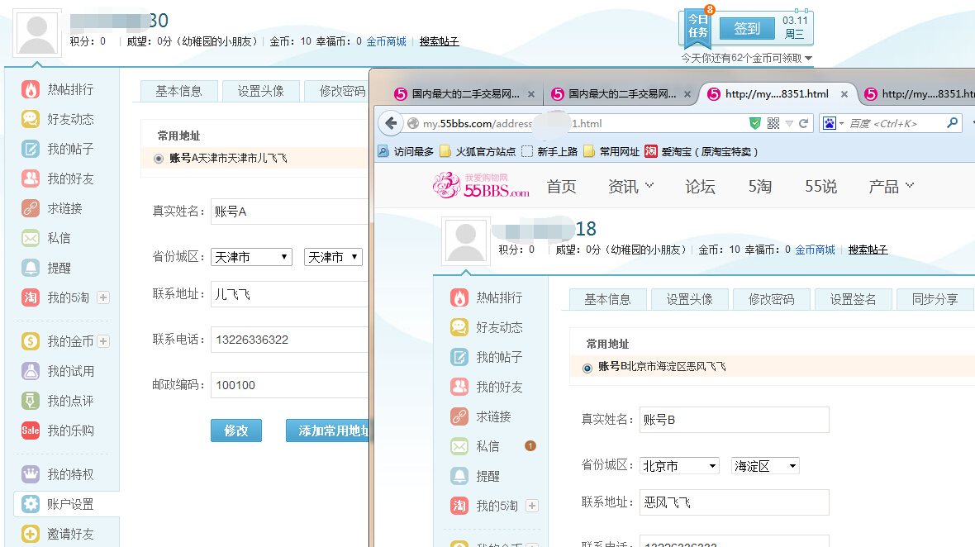Viewport: 975px width, 547px height.
Task: Open address bar history dropdown arrow
Action: 789,123
